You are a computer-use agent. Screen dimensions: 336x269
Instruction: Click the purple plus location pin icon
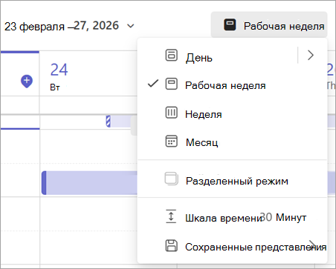pyautogui.click(x=27, y=82)
